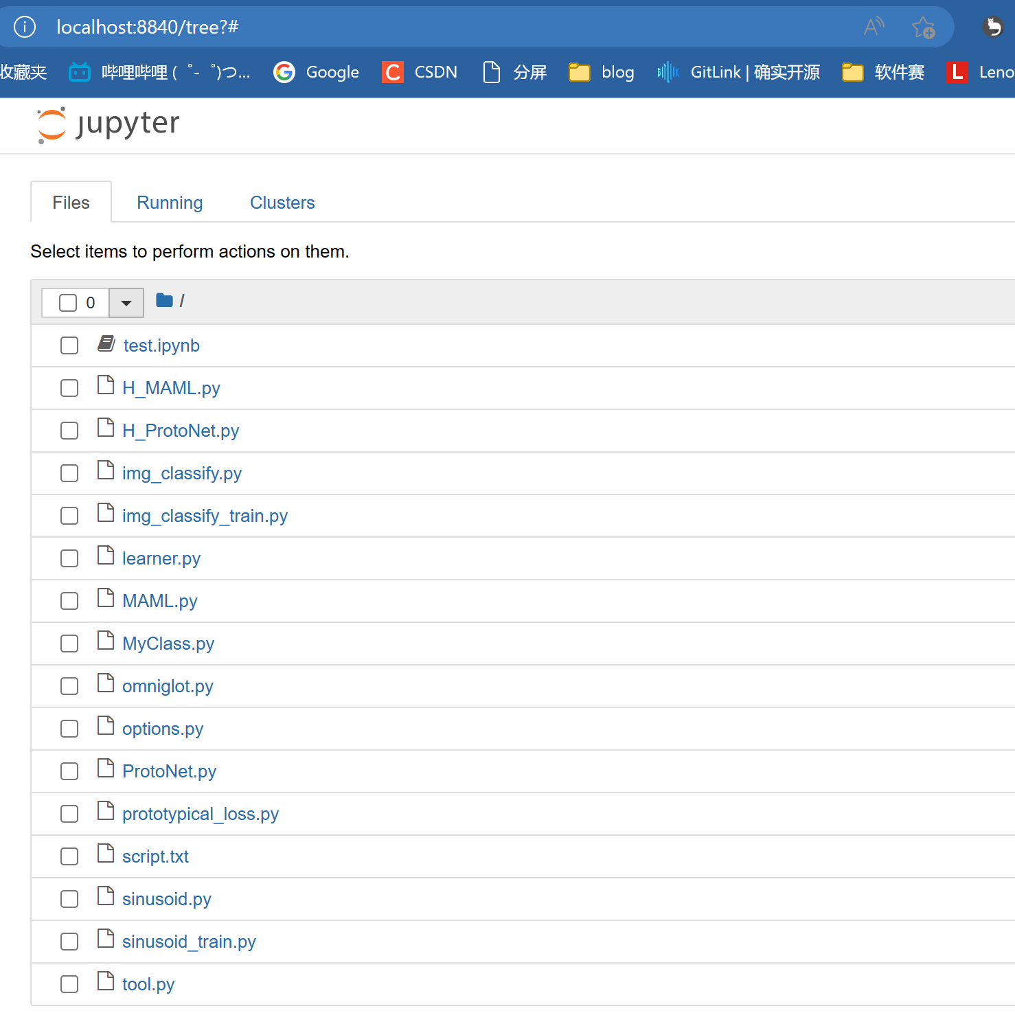
Task: Toggle the select-all checkbox in header
Action: click(68, 303)
